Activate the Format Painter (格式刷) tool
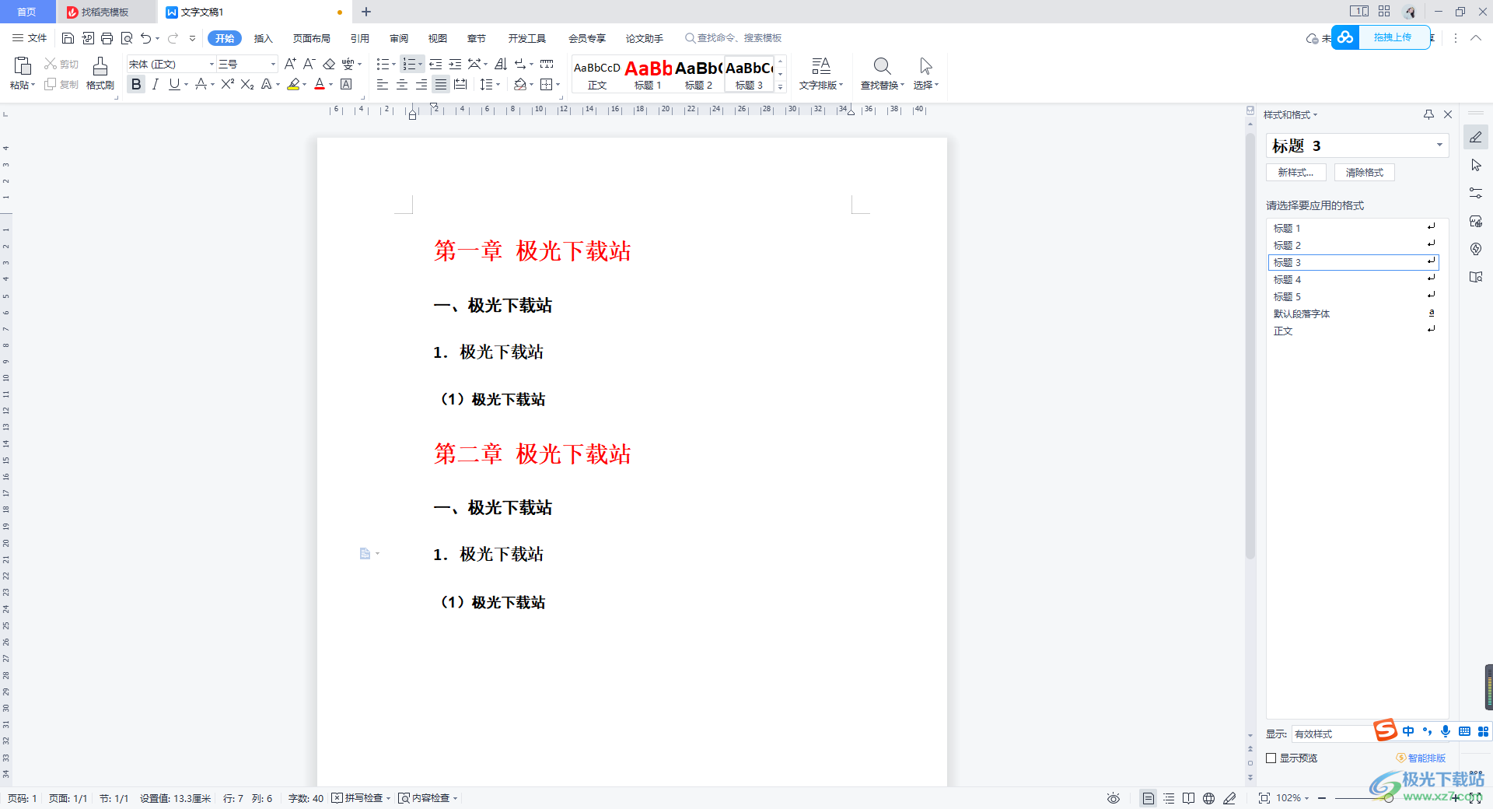Image resolution: width=1493 pixels, height=809 pixels. pyautogui.click(x=100, y=74)
